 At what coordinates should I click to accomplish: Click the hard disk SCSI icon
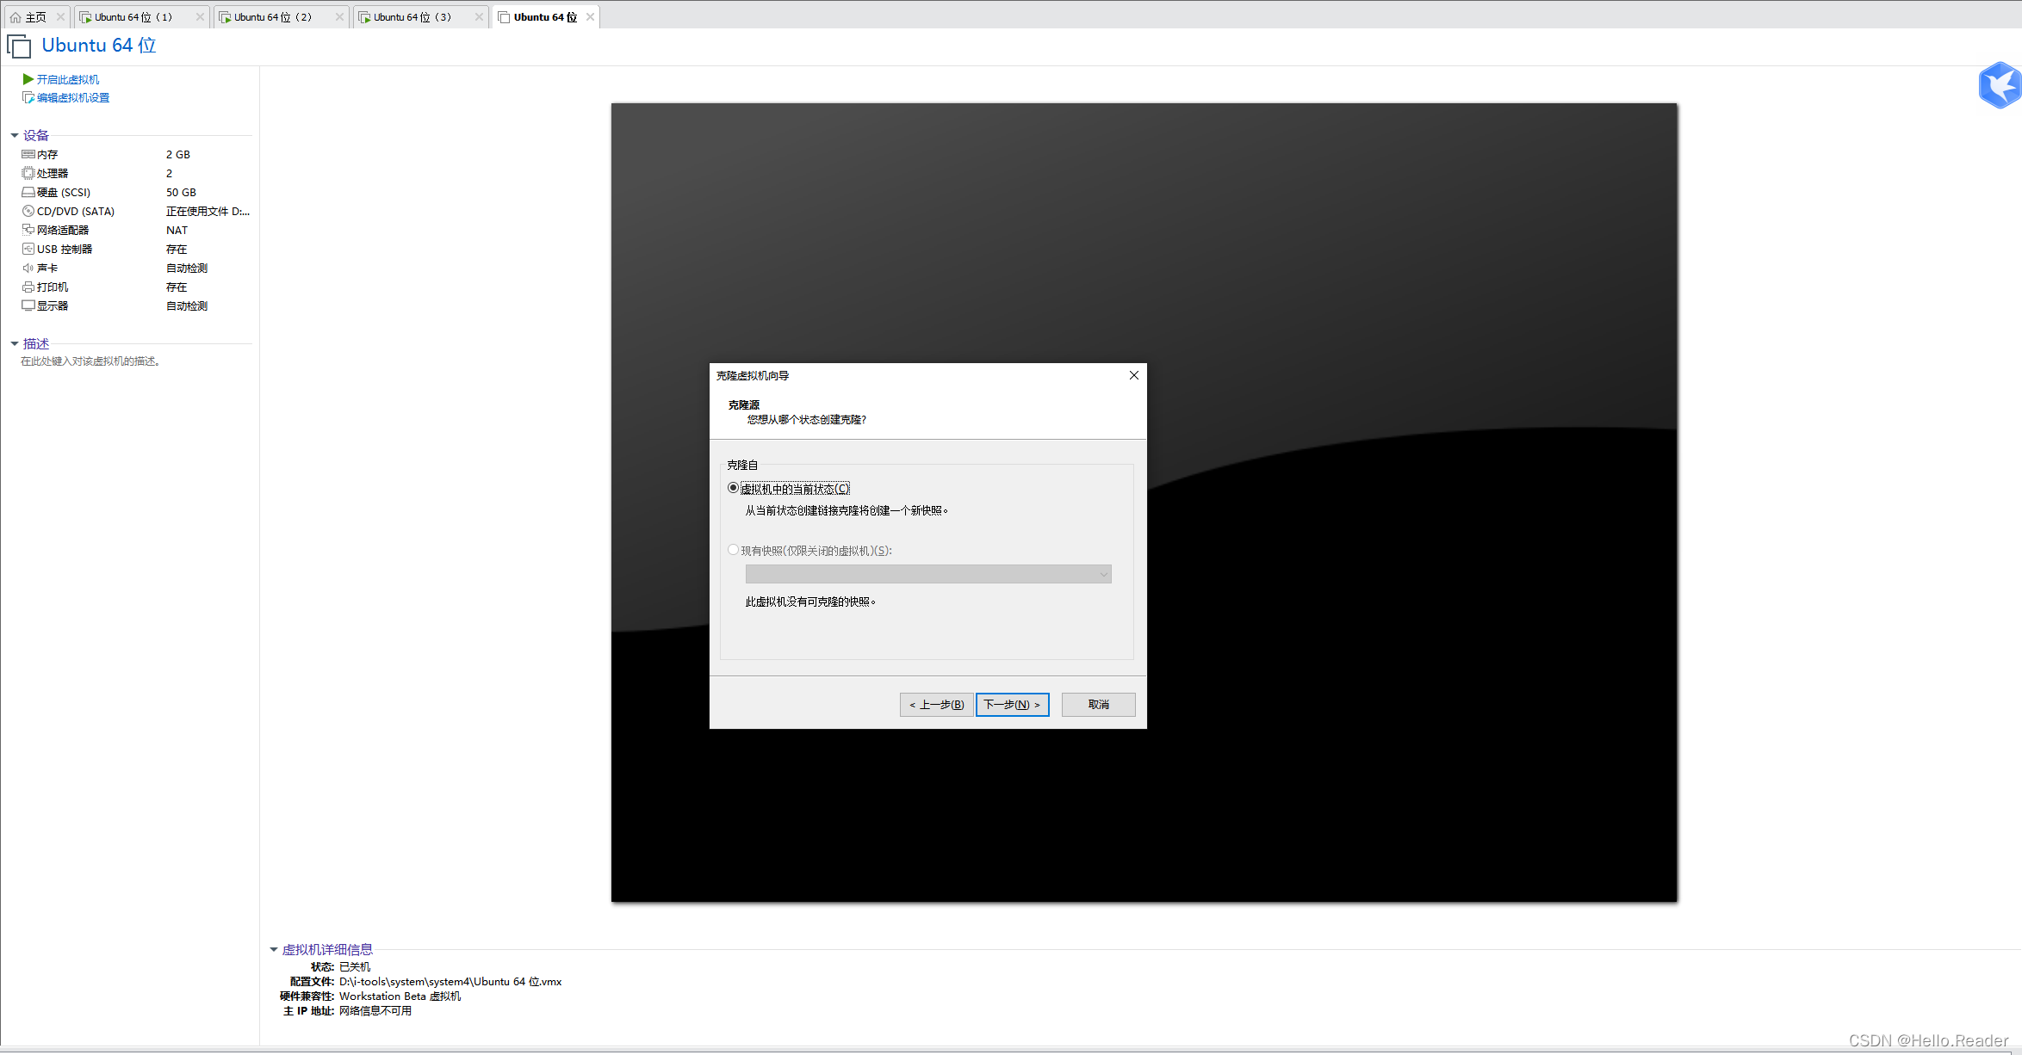28,193
